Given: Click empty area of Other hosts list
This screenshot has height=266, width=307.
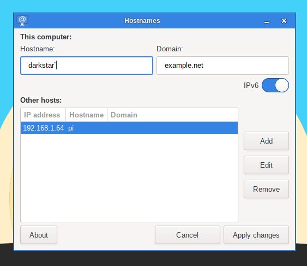Looking at the screenshot, I should click(129, 178).
